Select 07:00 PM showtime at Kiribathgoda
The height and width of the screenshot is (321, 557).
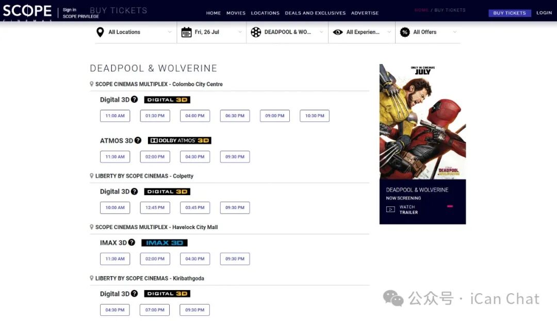(155, 310)
